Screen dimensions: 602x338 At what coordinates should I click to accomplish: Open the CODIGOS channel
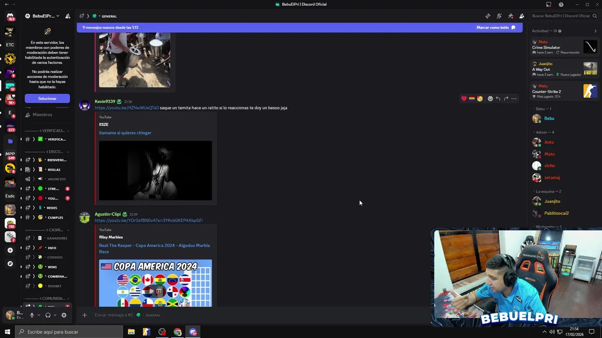46,257
